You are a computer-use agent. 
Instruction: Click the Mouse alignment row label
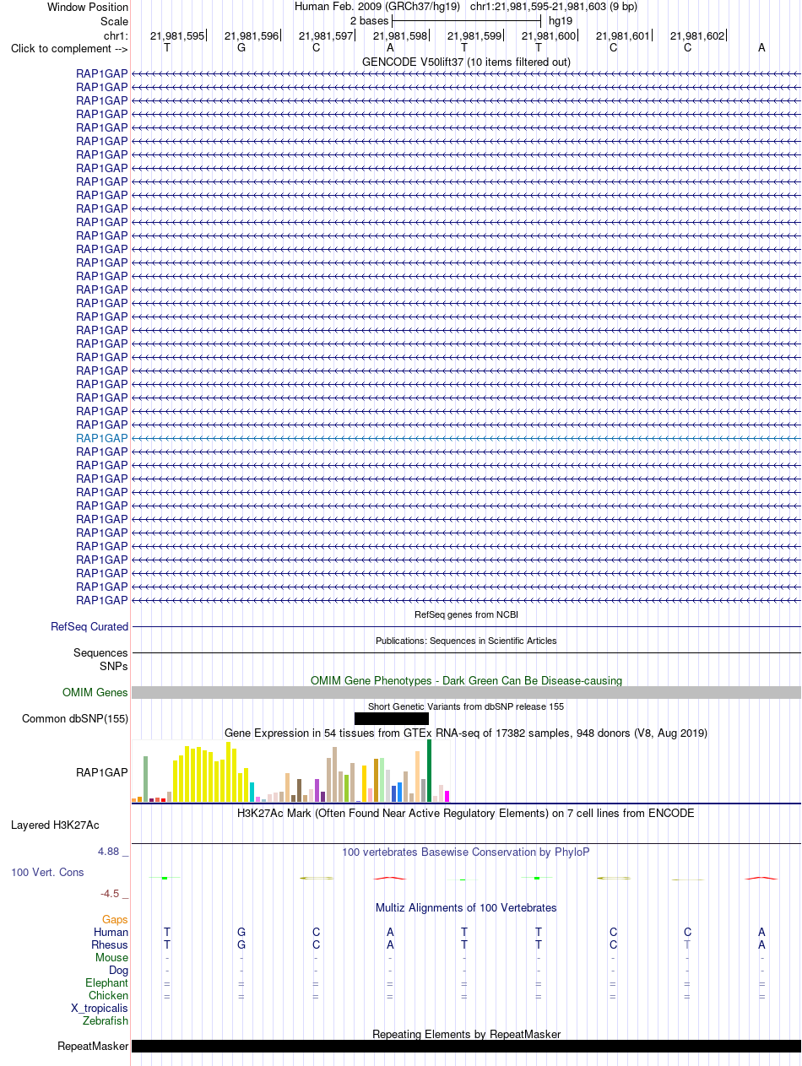point(112,957)
